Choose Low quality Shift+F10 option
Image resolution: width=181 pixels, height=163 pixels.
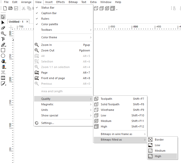click(120, 115)
